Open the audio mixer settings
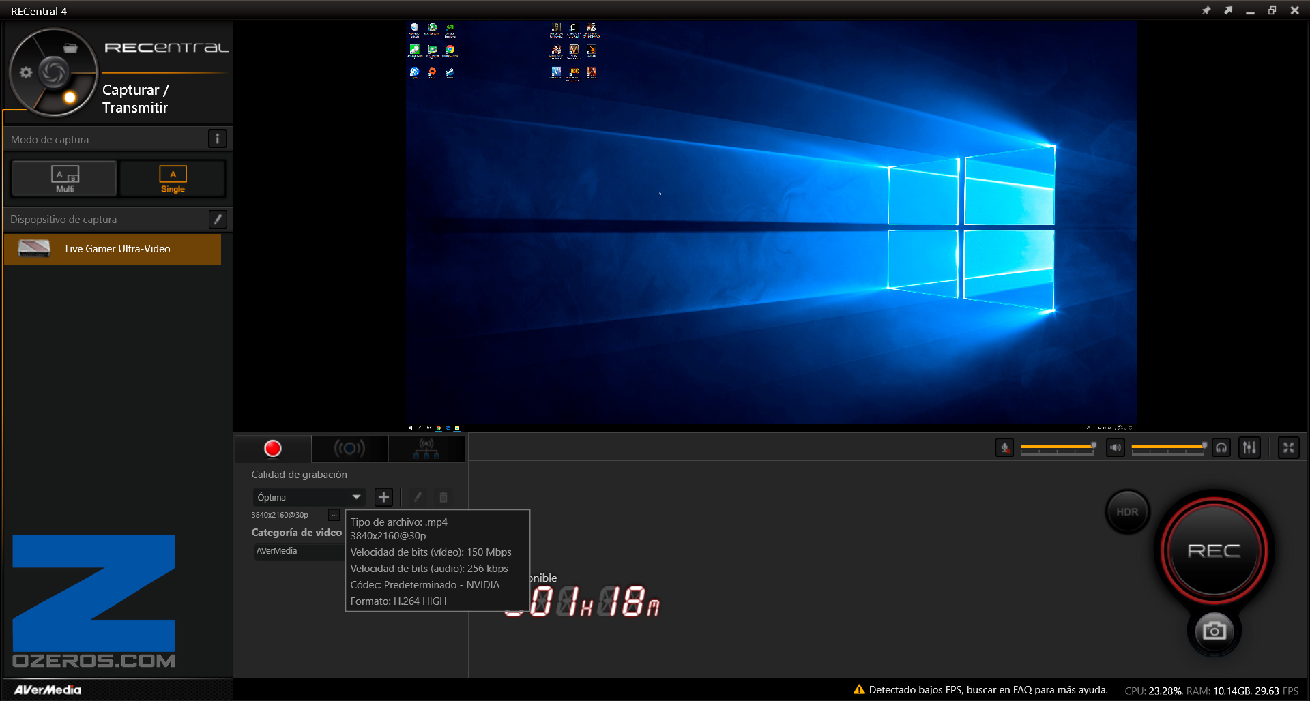The image size is (1310, 701). point(1249,448)
